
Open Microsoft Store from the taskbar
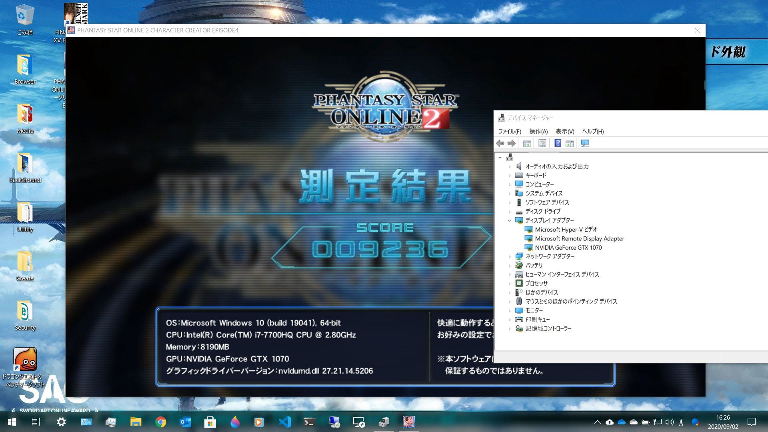click(x=210, y=422)
